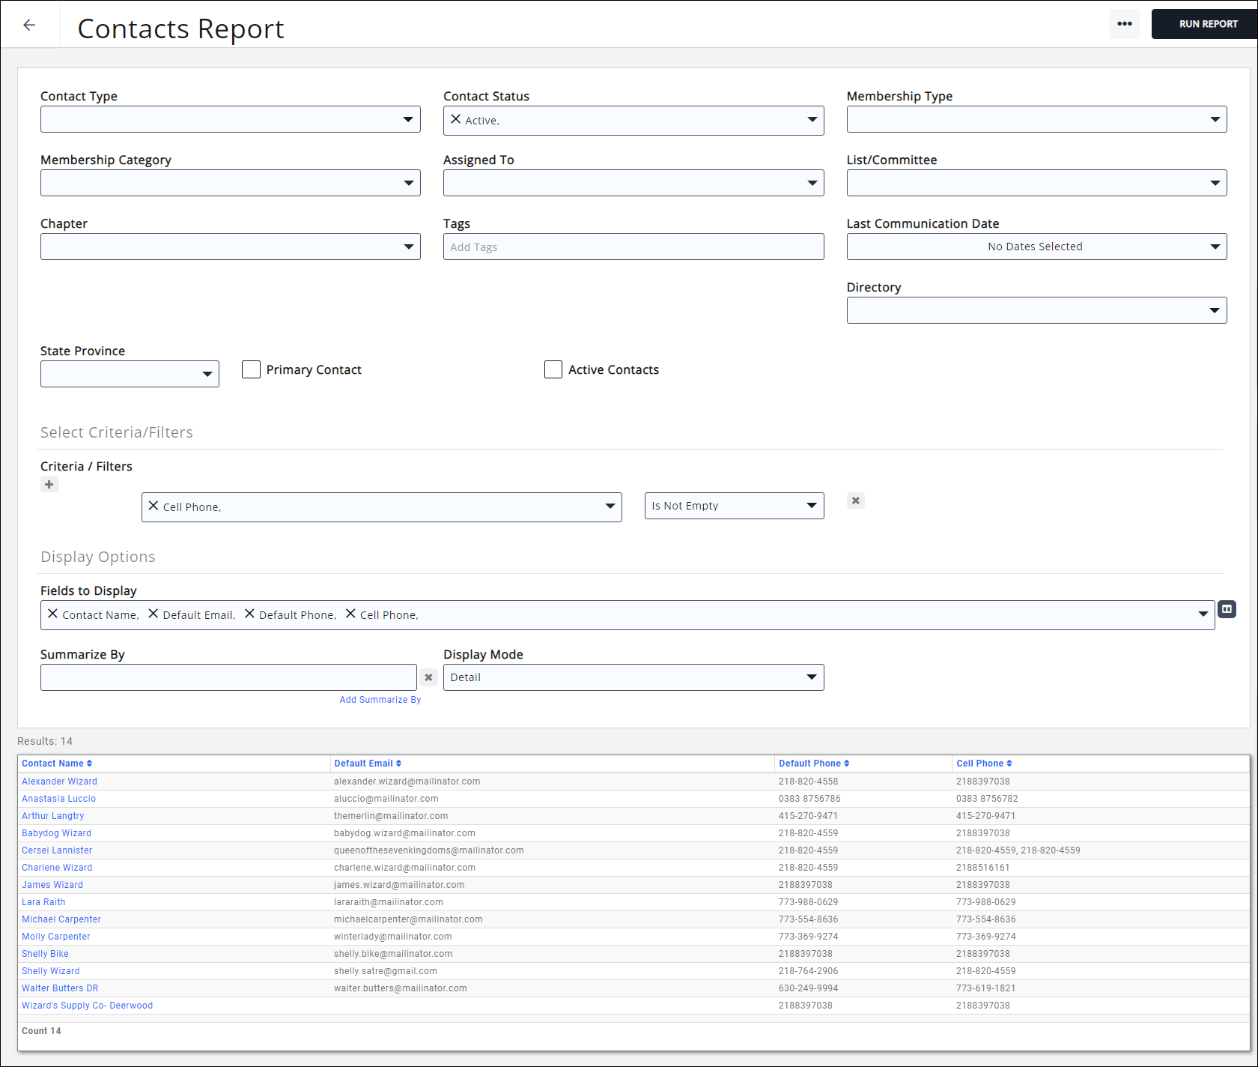The width and height of the screenshot is (1258, 1067).
Task: Open the column selector icon beside Fields to Display
Action: click(x=1227, y=609)
